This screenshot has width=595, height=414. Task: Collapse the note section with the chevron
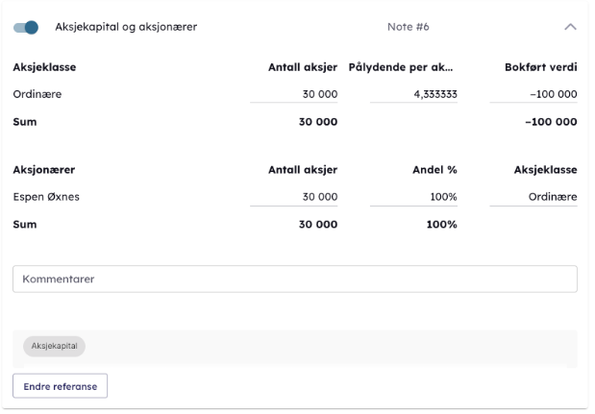570,27
